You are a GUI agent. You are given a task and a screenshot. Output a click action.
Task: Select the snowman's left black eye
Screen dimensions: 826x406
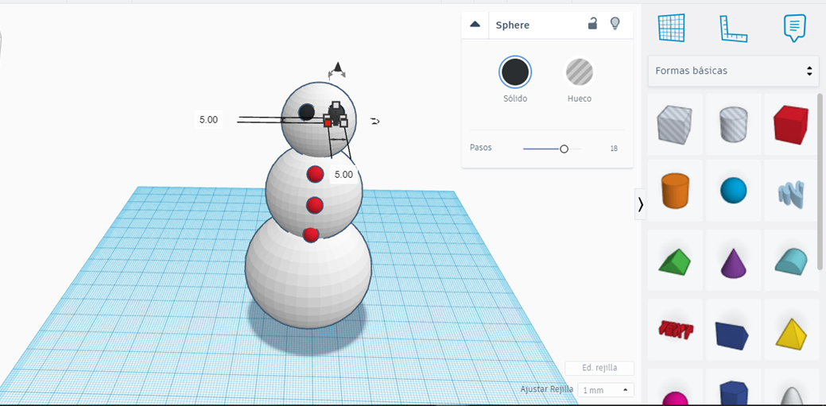[x=306, y=112]
